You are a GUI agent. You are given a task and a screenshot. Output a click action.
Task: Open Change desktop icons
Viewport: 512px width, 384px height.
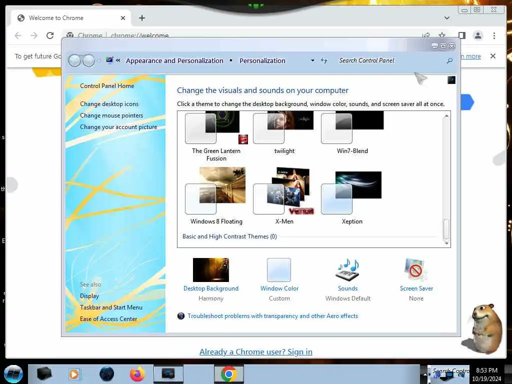tap(109, 104)
